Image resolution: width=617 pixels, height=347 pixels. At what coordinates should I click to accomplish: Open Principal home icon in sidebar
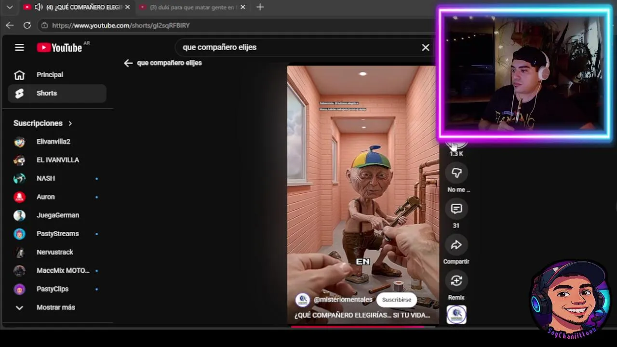coord(19,75)
